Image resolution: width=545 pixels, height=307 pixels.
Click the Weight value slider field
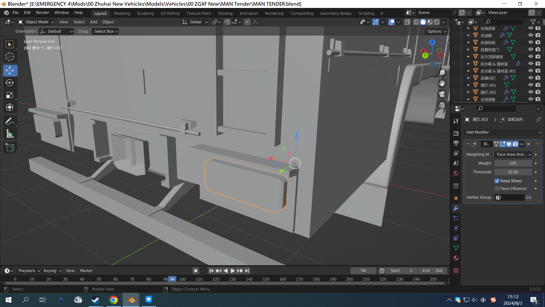click(x=513, y=163)
